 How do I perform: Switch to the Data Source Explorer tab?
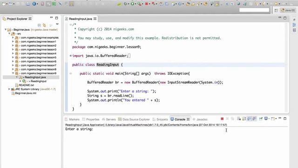136,119
